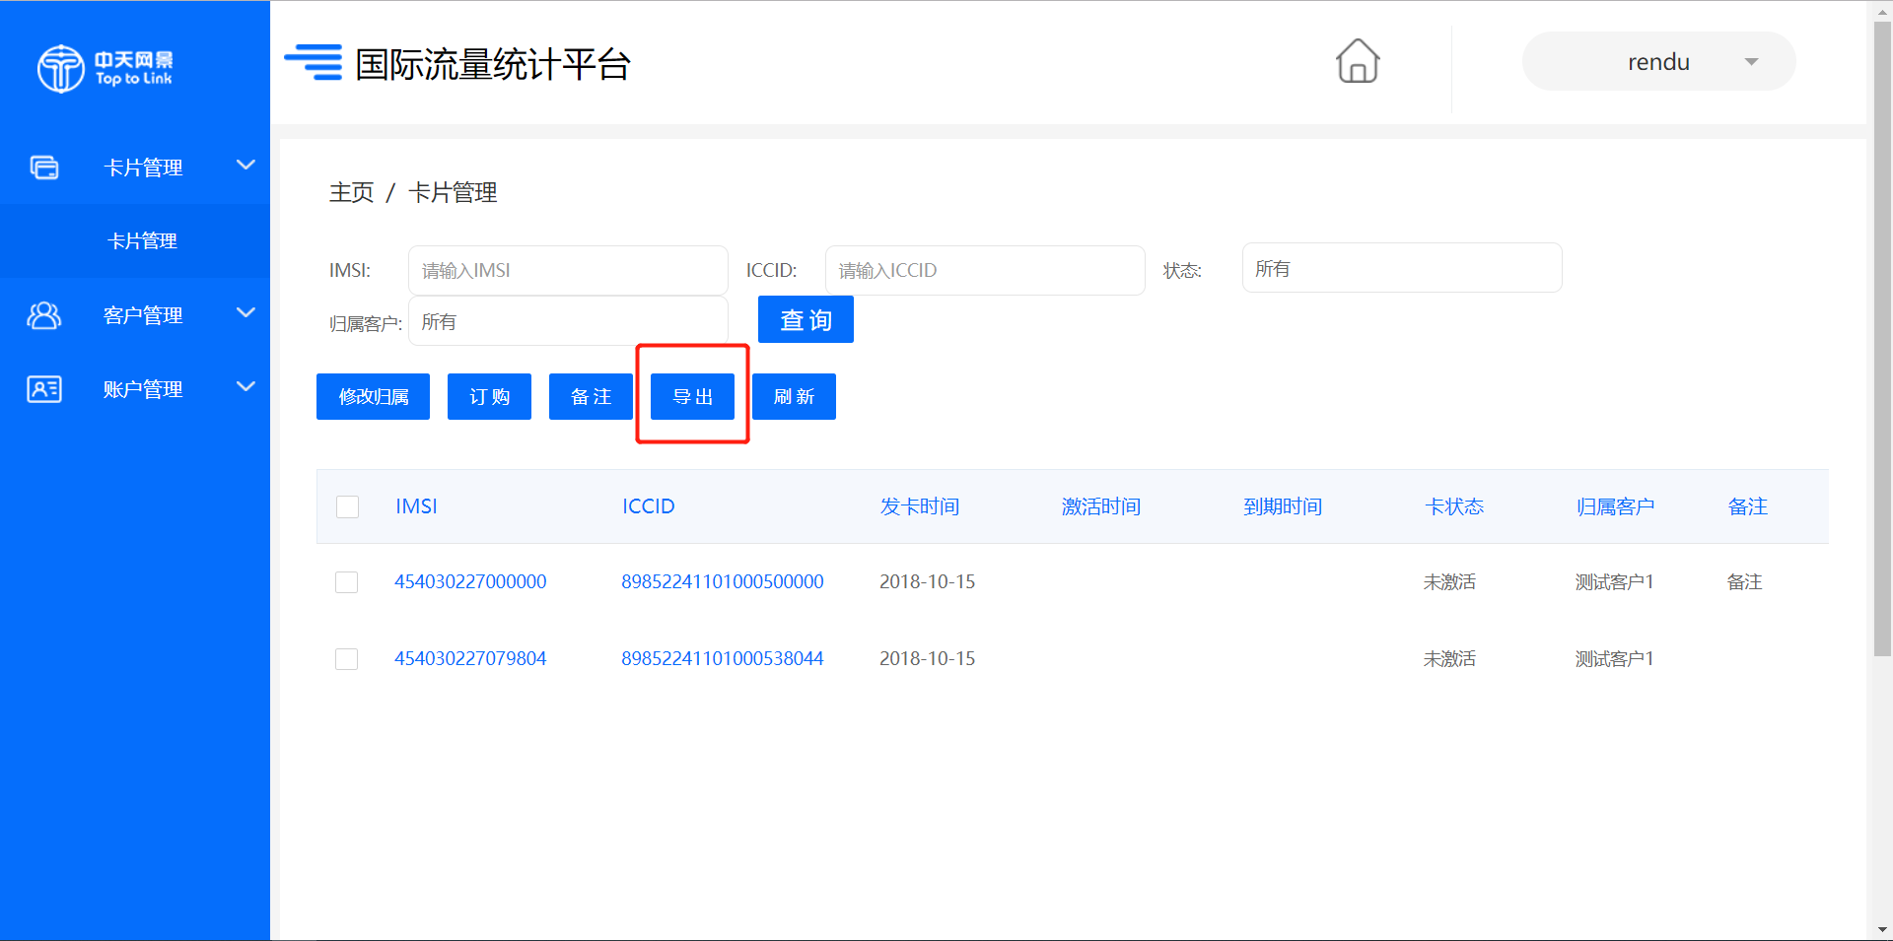Click the 激活时间 column header
This screenshot has width=1893, height=941.
tap(1101, 506)
